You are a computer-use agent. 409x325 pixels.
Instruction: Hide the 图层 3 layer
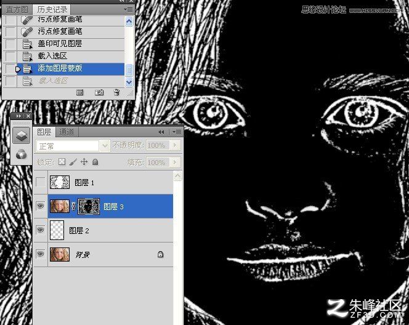[x=41, y=206]
